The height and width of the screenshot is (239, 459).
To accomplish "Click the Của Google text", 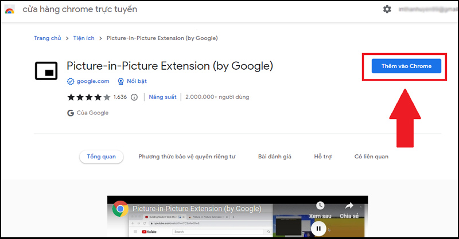I will pyautogui.click(x=92, y=113).
